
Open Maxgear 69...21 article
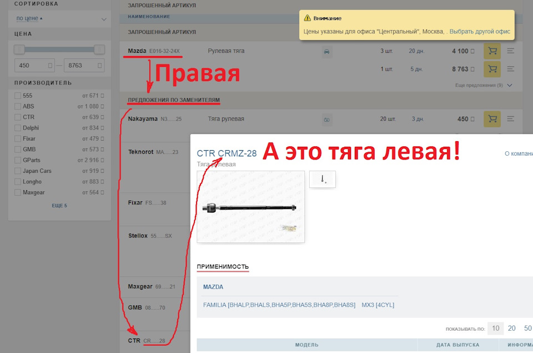(152, 287)
